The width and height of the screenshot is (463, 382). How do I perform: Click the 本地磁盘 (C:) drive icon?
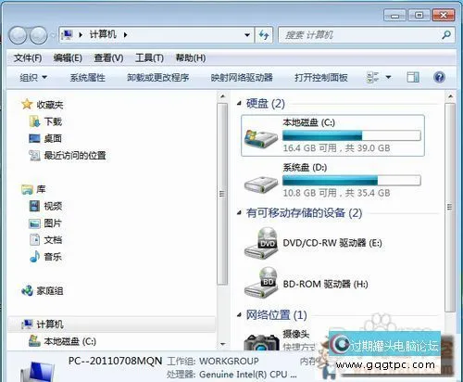coord(261,138)
